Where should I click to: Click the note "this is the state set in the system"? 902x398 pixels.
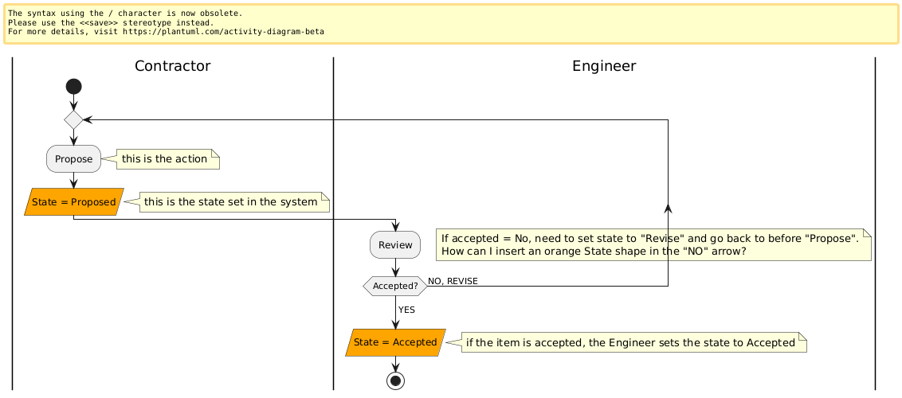[229, 202]
